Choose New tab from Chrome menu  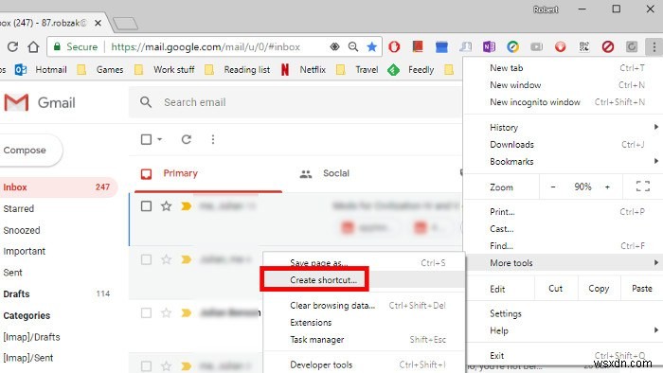point(564,68)
